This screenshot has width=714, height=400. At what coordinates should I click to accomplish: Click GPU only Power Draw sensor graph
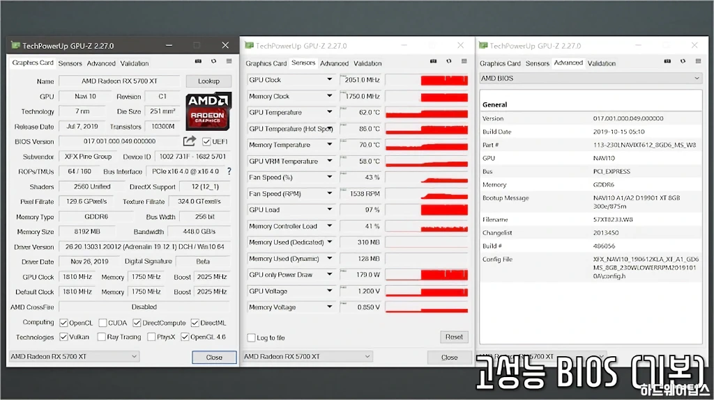click(x=427, y=275)
